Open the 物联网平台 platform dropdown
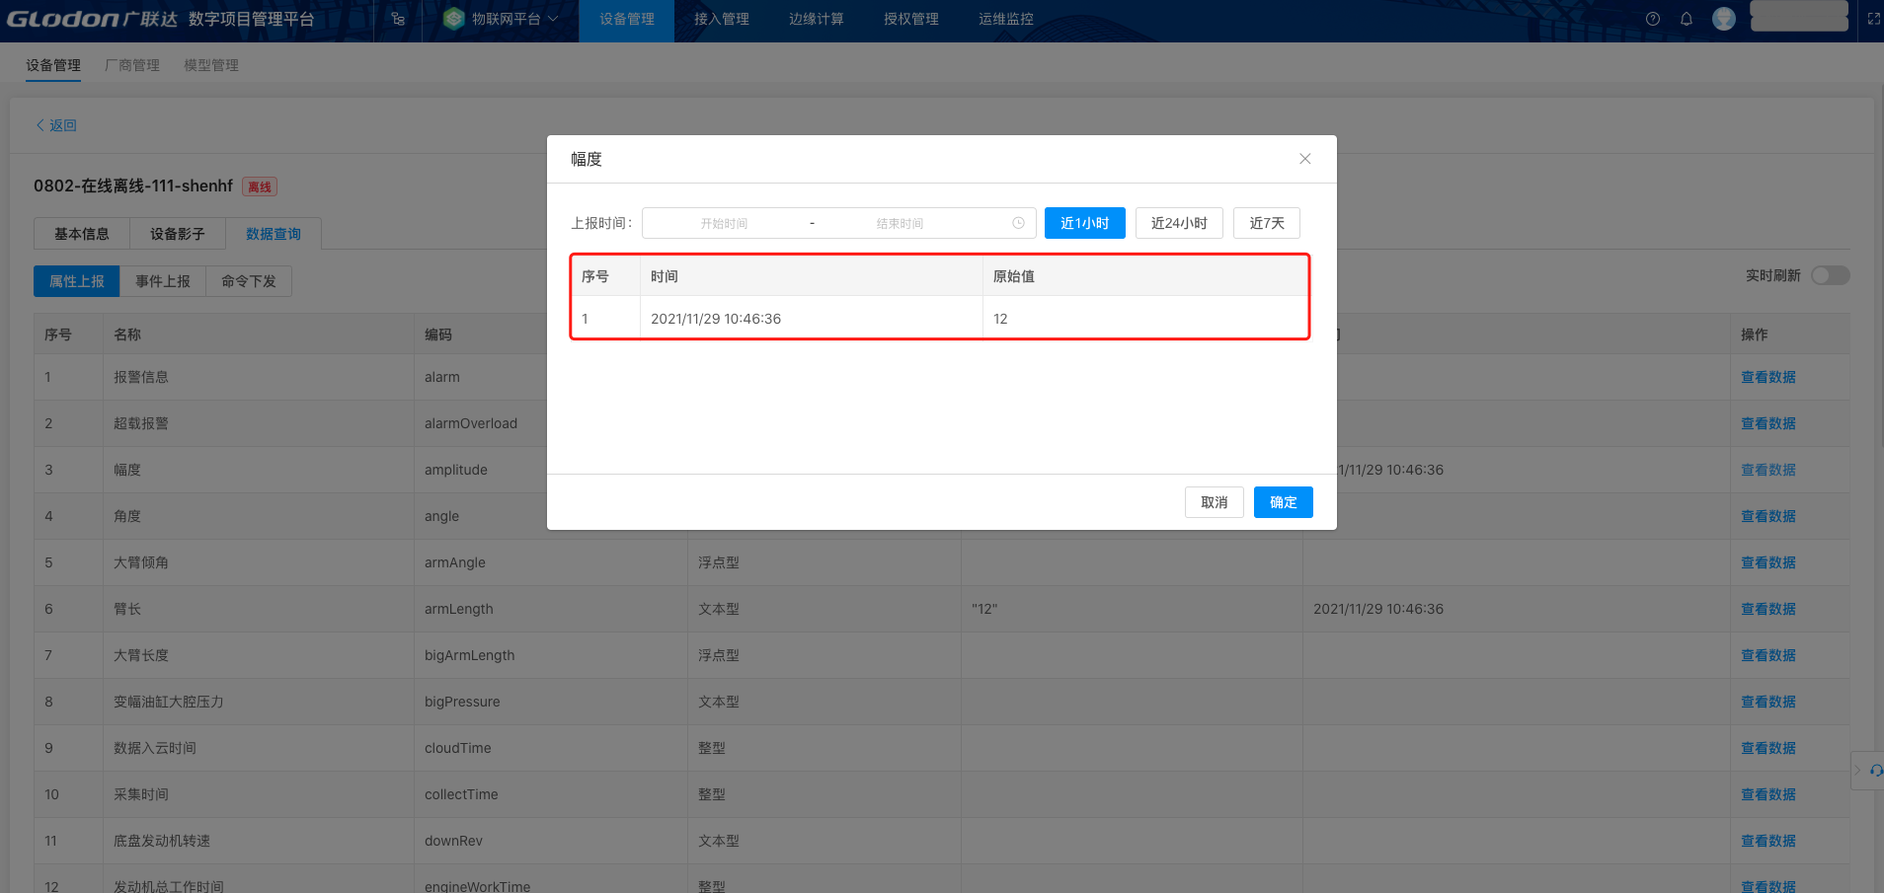This screenshot has height=893, width=1884. tap(501, 19)
